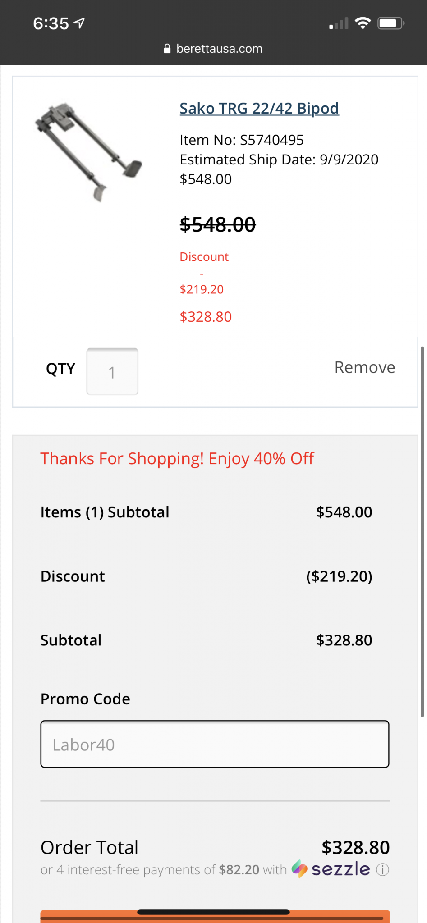This screenshot has width=427, height=923.
Task: Tap the Sezzle info circle icon
Action: point(382,869)
